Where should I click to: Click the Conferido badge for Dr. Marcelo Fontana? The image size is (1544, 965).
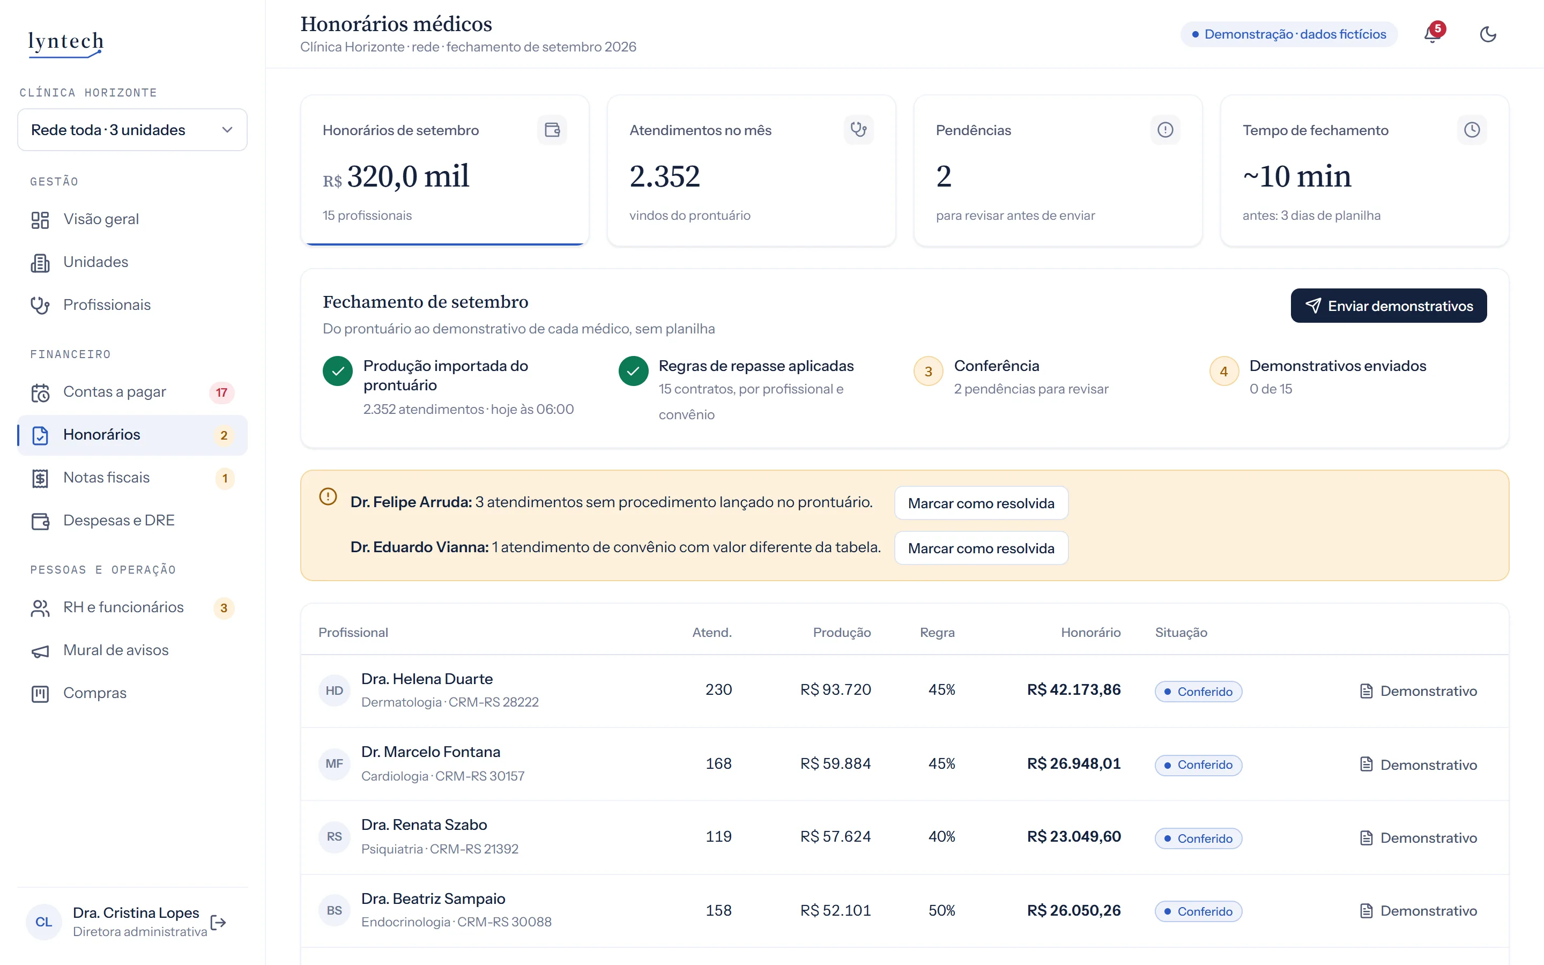coord(1198,764)
